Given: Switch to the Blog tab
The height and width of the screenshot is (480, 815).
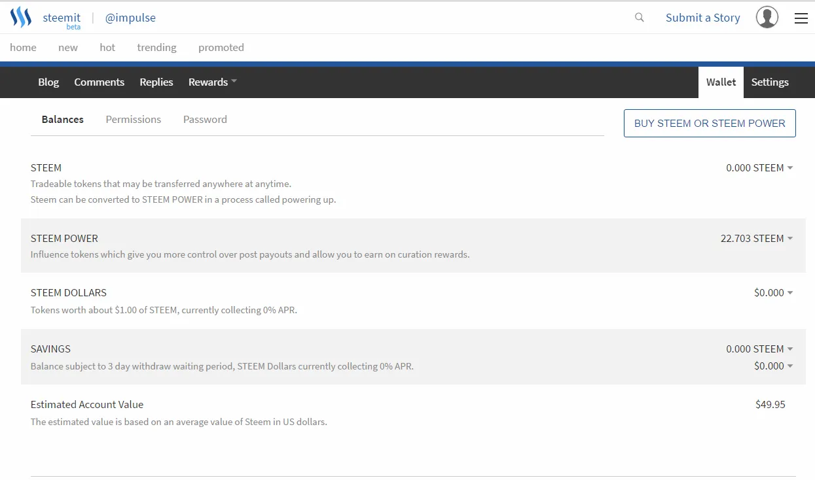Looking at the screenshot, I should click(x=48, y=82).
